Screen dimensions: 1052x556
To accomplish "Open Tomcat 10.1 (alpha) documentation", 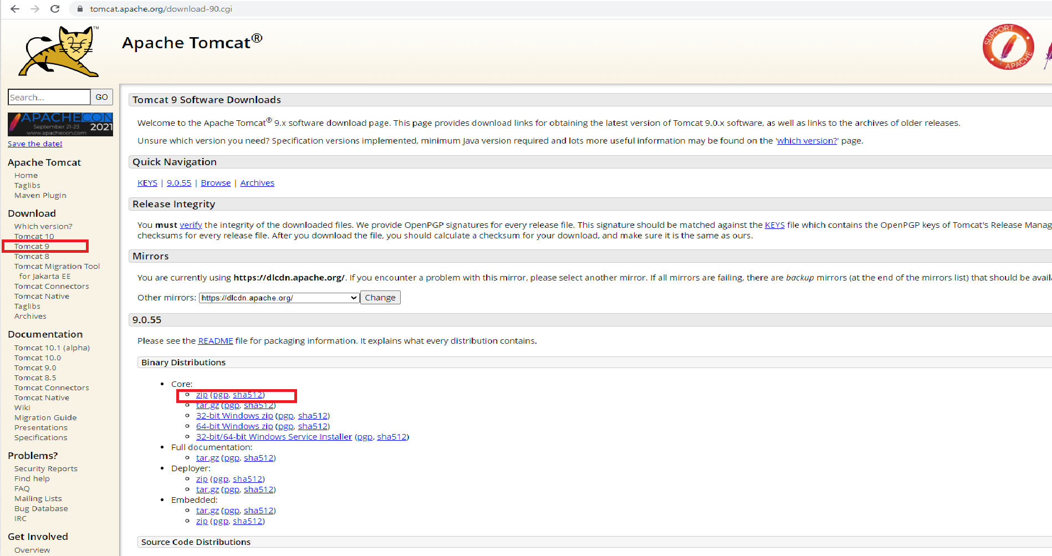I will [x=52, y=348].
